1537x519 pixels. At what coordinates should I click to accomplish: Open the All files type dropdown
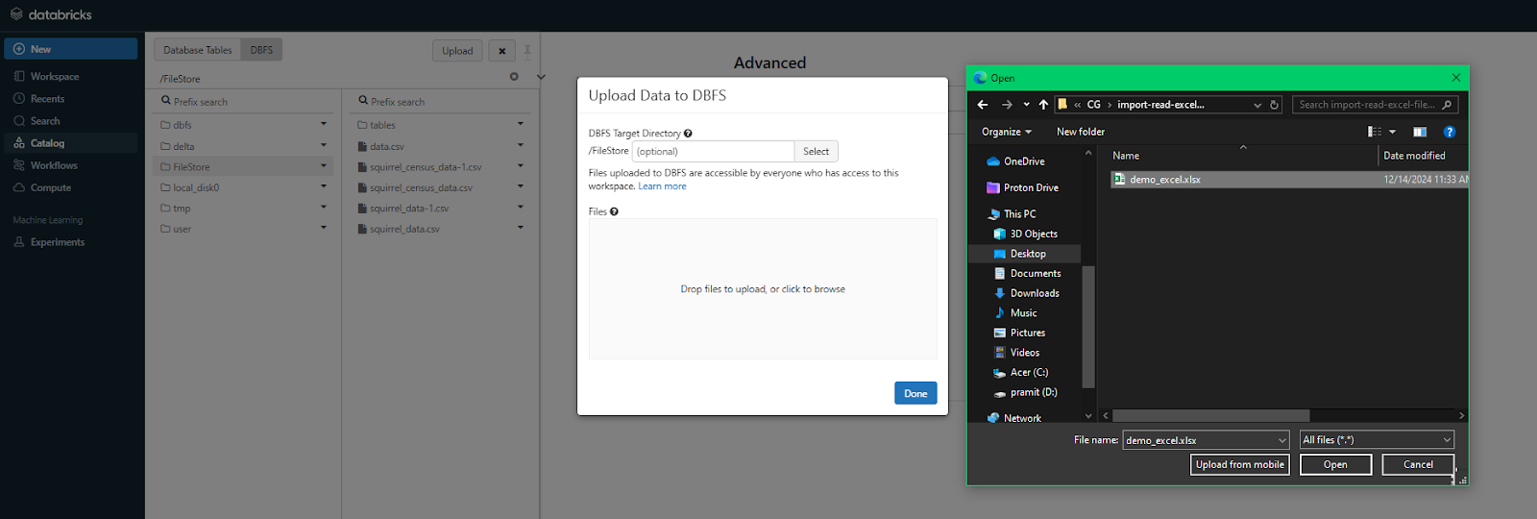[x=1377, y=439]
